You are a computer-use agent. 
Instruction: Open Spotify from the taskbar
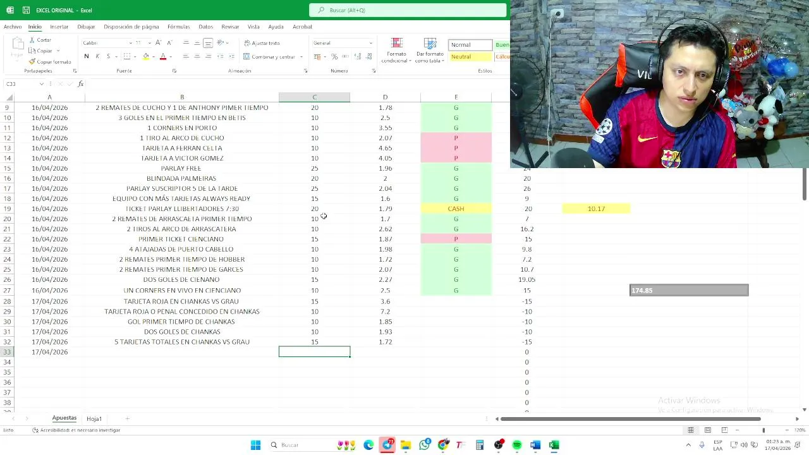tap(517, 445)
